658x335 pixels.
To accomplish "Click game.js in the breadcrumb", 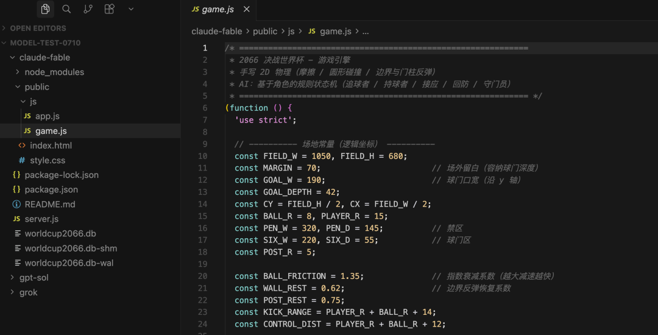I will 336,32.
